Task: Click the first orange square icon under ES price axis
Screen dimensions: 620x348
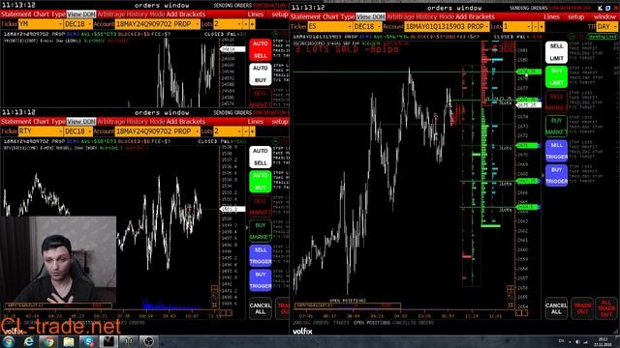Action: pos(518,313)
